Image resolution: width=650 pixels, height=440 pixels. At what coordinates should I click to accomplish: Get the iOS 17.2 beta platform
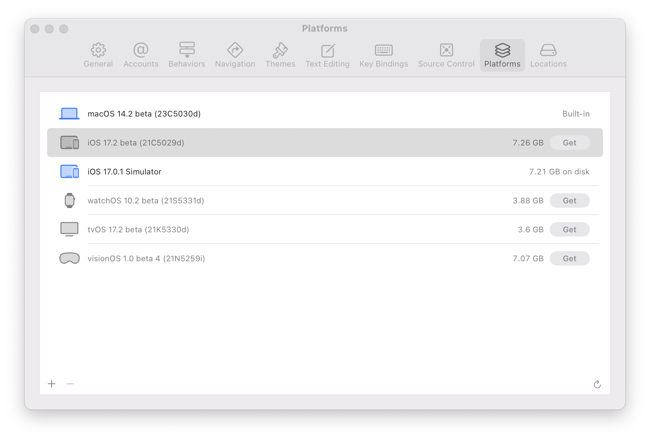pyautogui.click(x=570, y=143)
